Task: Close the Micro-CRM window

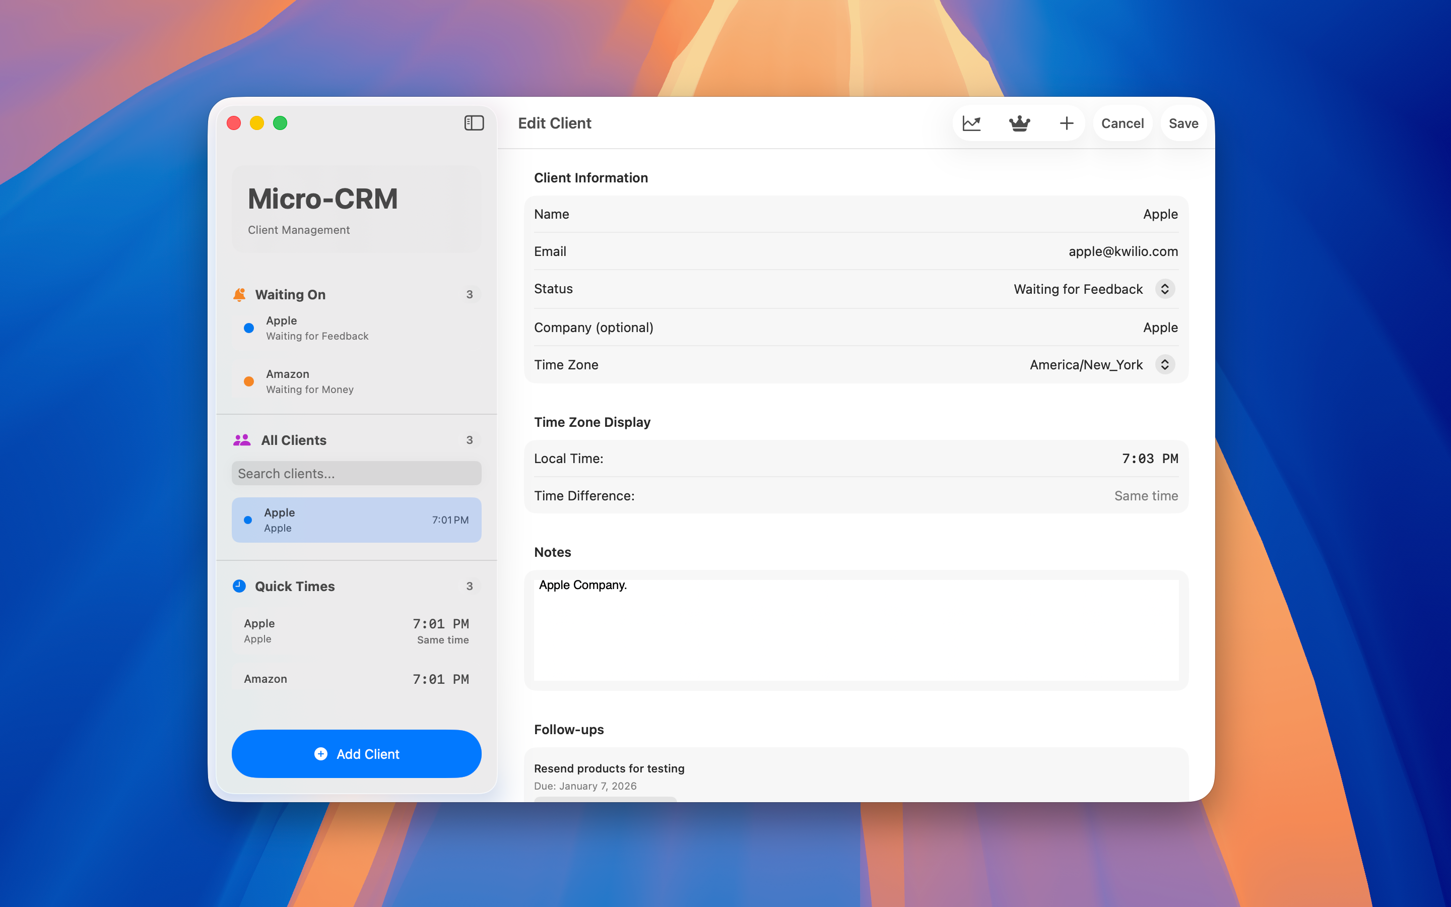Action: 234,123
